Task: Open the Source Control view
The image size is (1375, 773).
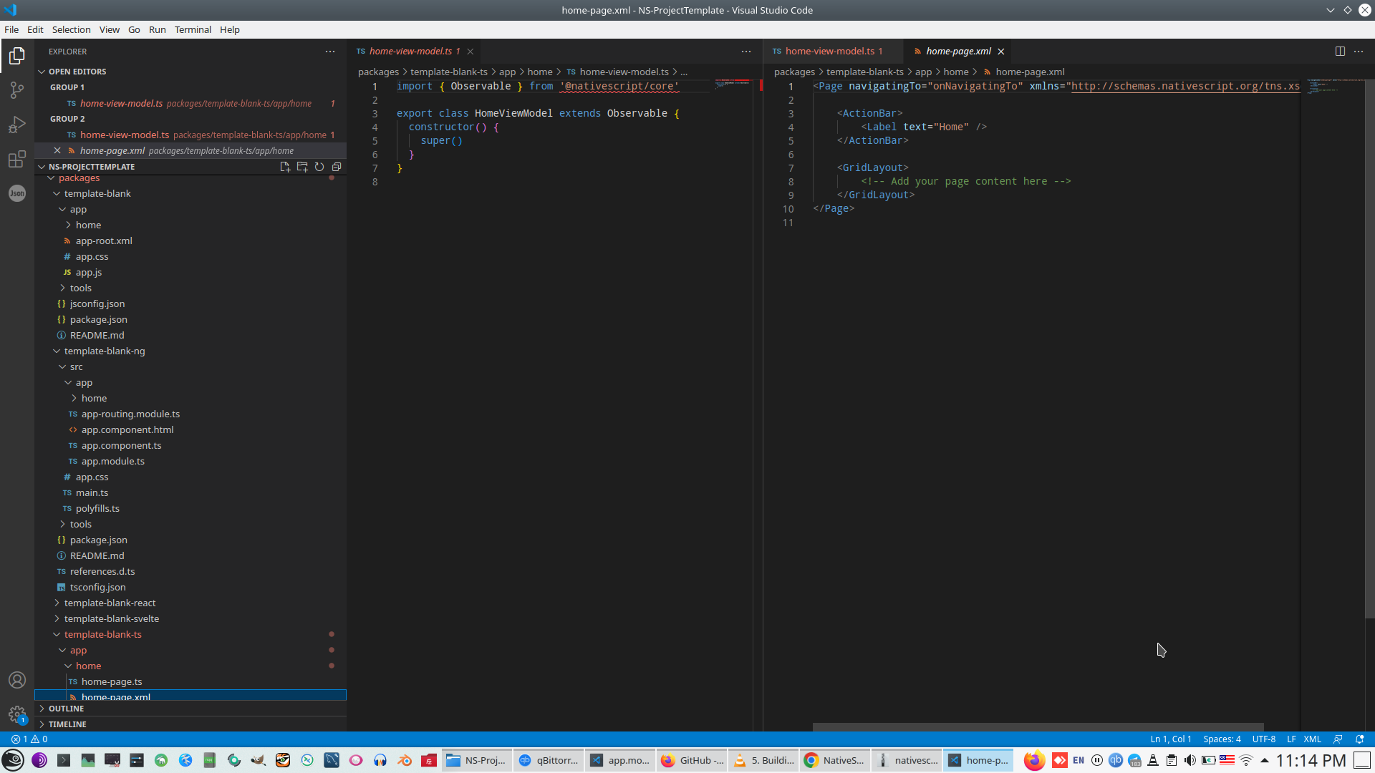Action: pos(17,89)
